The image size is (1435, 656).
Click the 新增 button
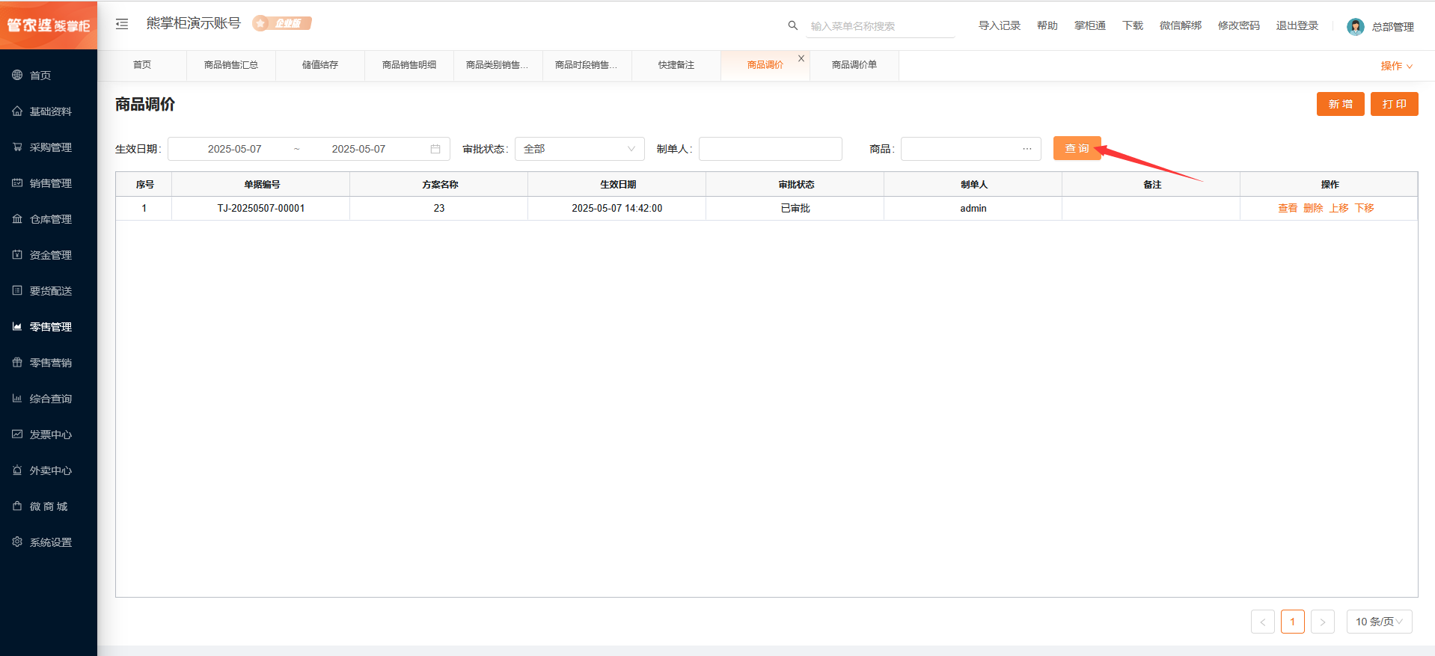click(1341, 104)
